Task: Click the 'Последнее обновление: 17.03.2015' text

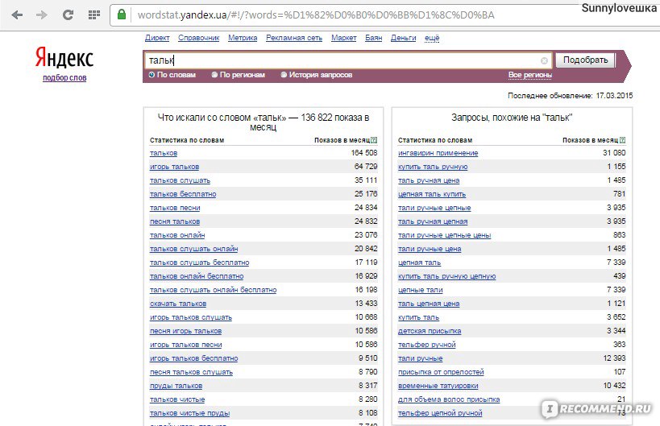Action: [570, 96]
